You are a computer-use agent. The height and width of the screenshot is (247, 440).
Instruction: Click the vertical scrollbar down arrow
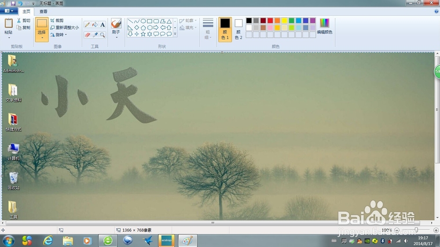(x=437, y=218)
